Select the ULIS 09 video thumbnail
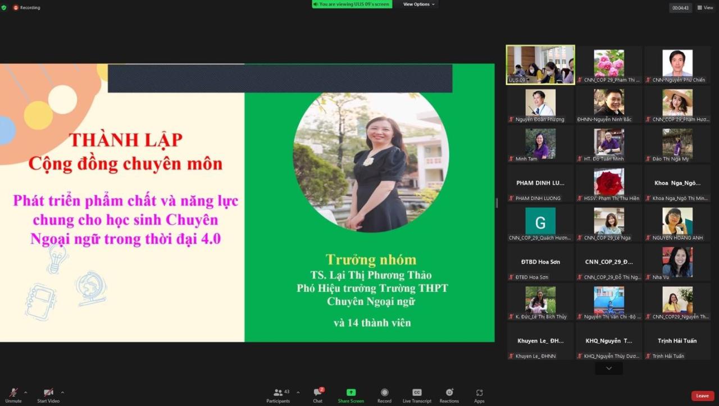The height and width of the screenshot is (406, 719). pyautogui.click(x=540, y=65)
